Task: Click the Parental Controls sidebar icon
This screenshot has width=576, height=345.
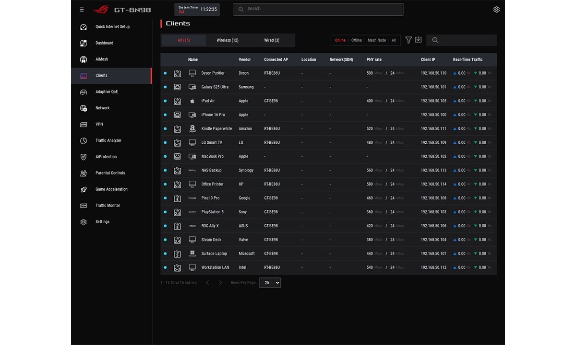Action: (x=84, y=173)
